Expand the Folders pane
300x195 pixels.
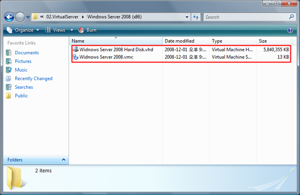(x=36, y=159)
